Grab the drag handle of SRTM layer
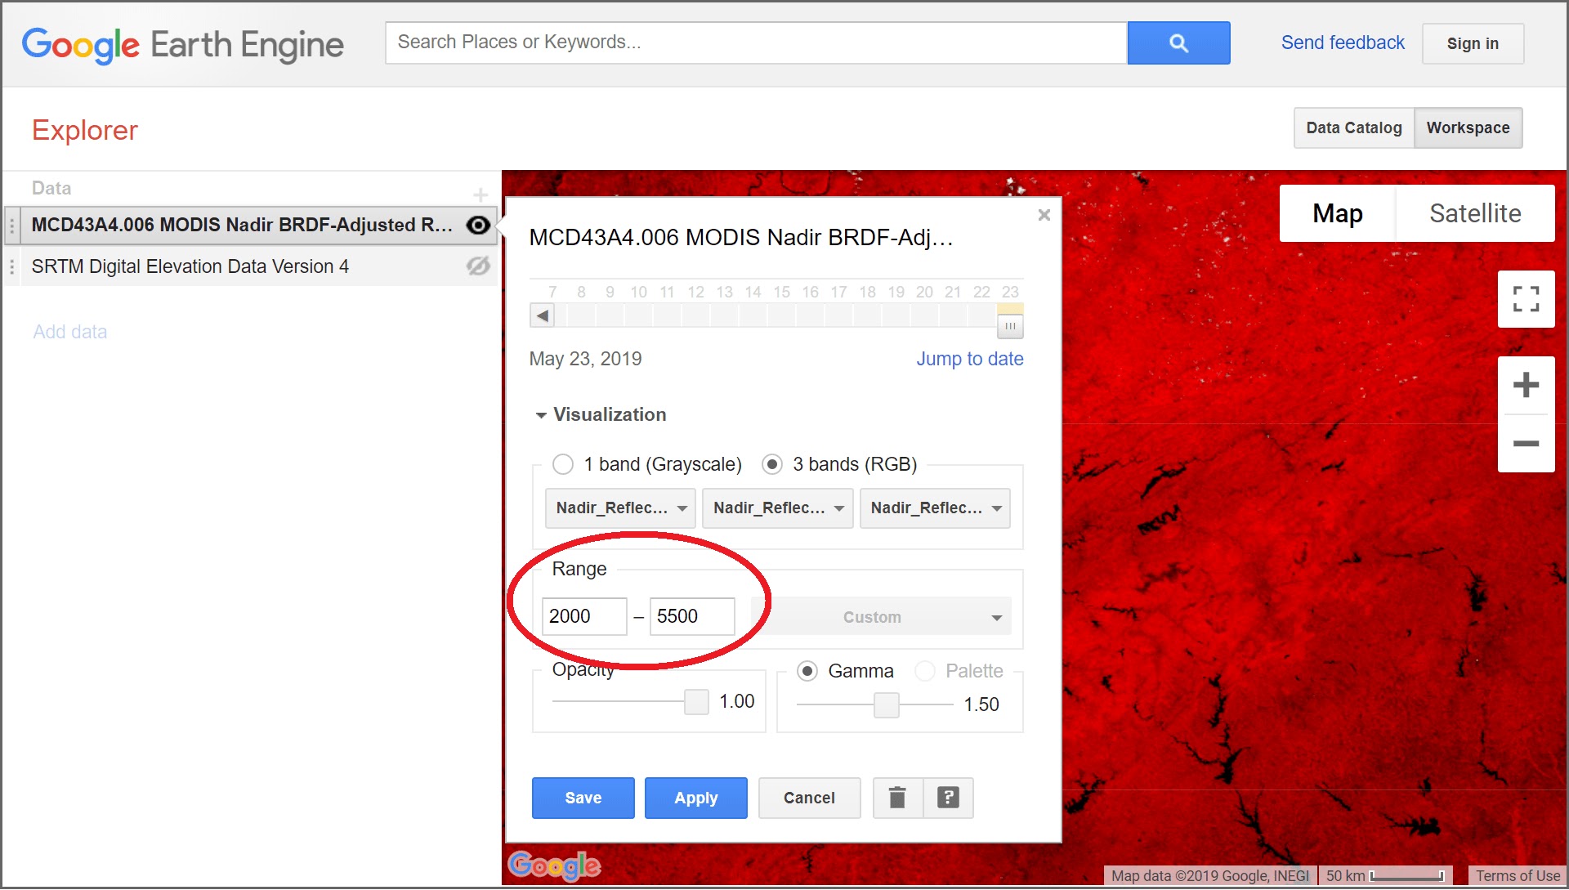 [11, 267]
